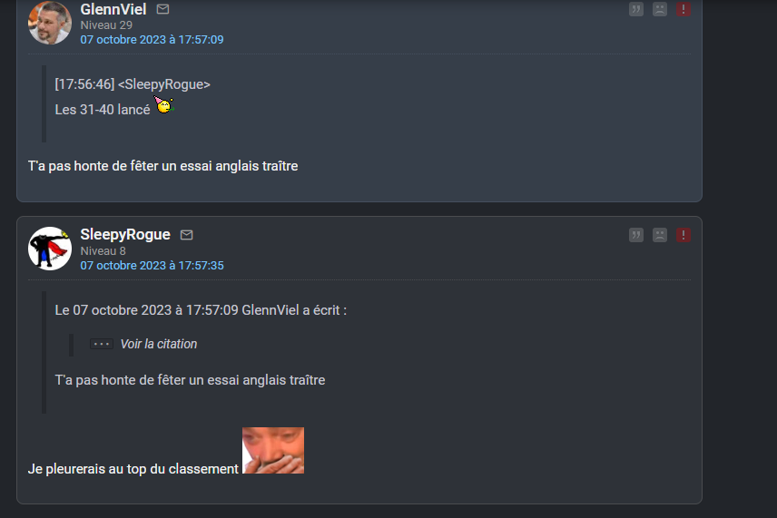Quote SleepyRogue's post with the quote icon
Screen dimensions: 777x518
click(636, 235)
